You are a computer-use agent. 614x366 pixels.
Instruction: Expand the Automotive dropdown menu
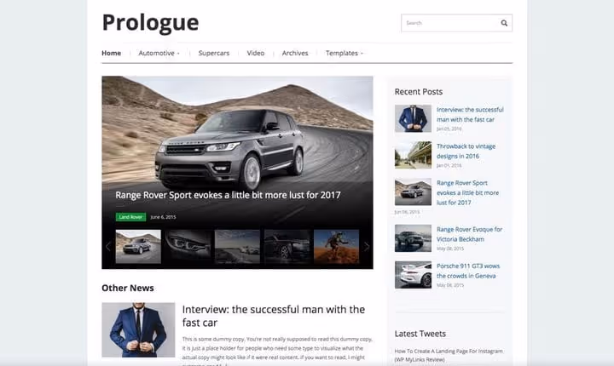point(159,53)
